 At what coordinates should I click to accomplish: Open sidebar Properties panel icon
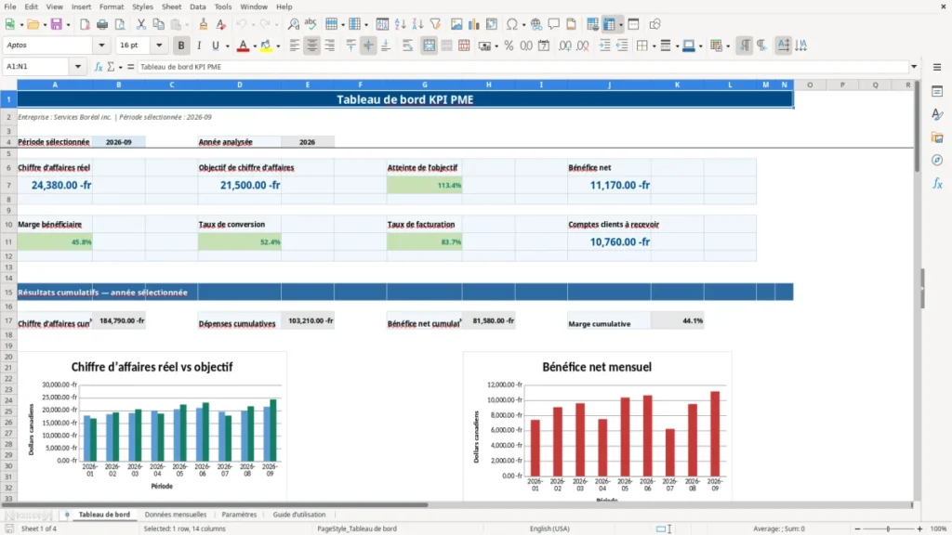click(937, 92)
